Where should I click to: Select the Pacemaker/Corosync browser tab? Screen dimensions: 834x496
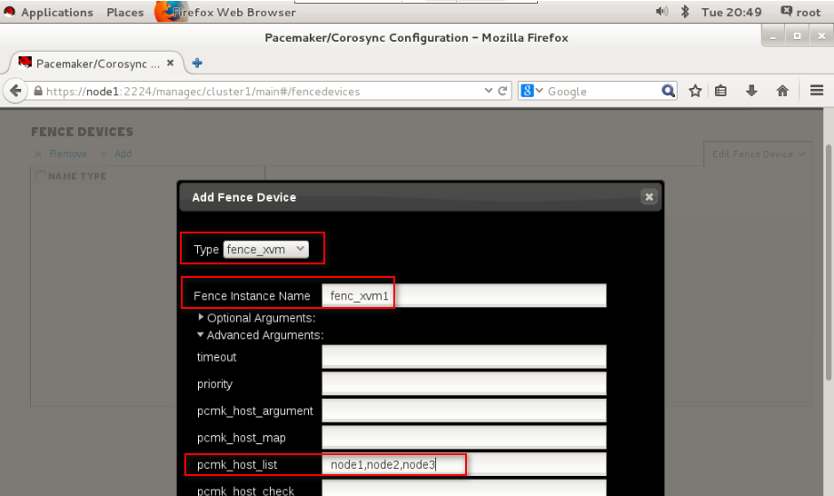coord(96,64)
